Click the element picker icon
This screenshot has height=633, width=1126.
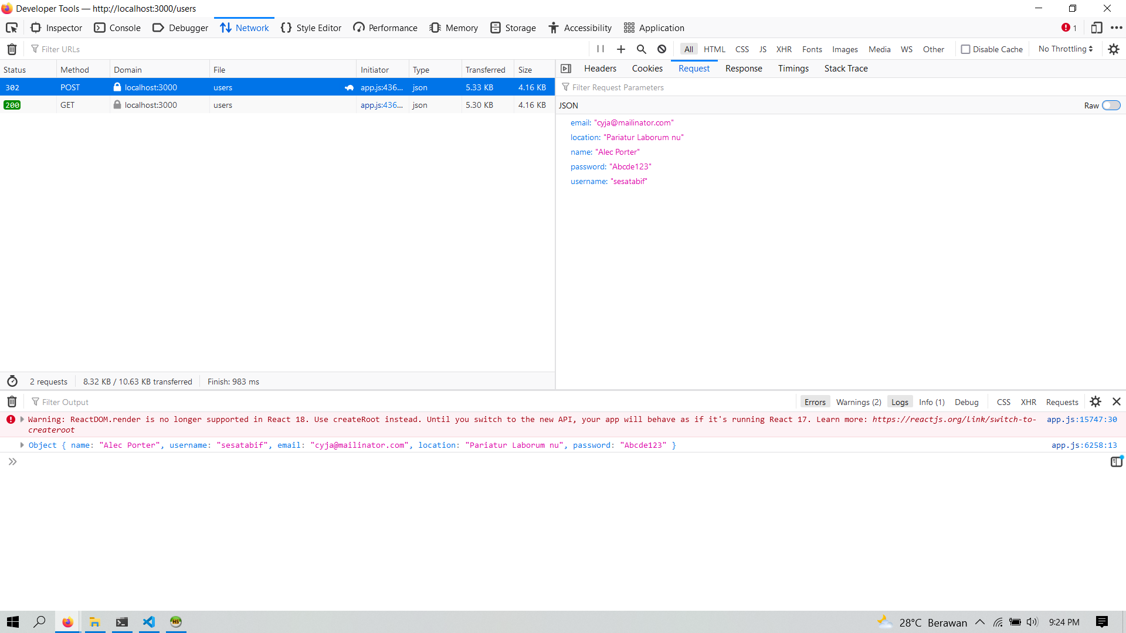(12, 28)
